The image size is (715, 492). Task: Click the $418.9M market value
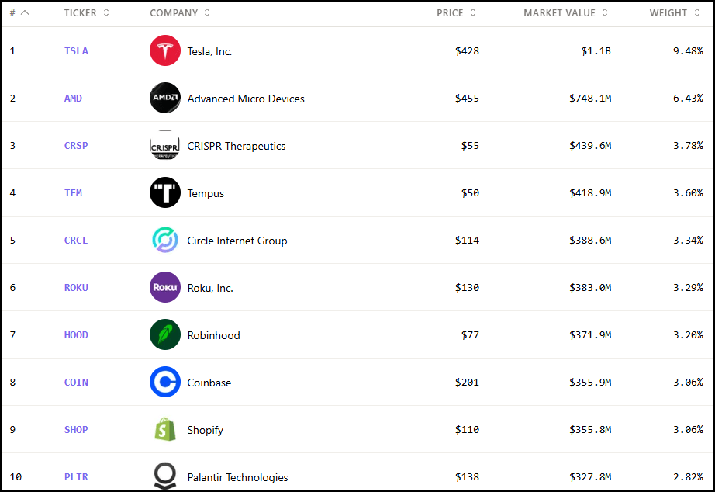(590, 193)
